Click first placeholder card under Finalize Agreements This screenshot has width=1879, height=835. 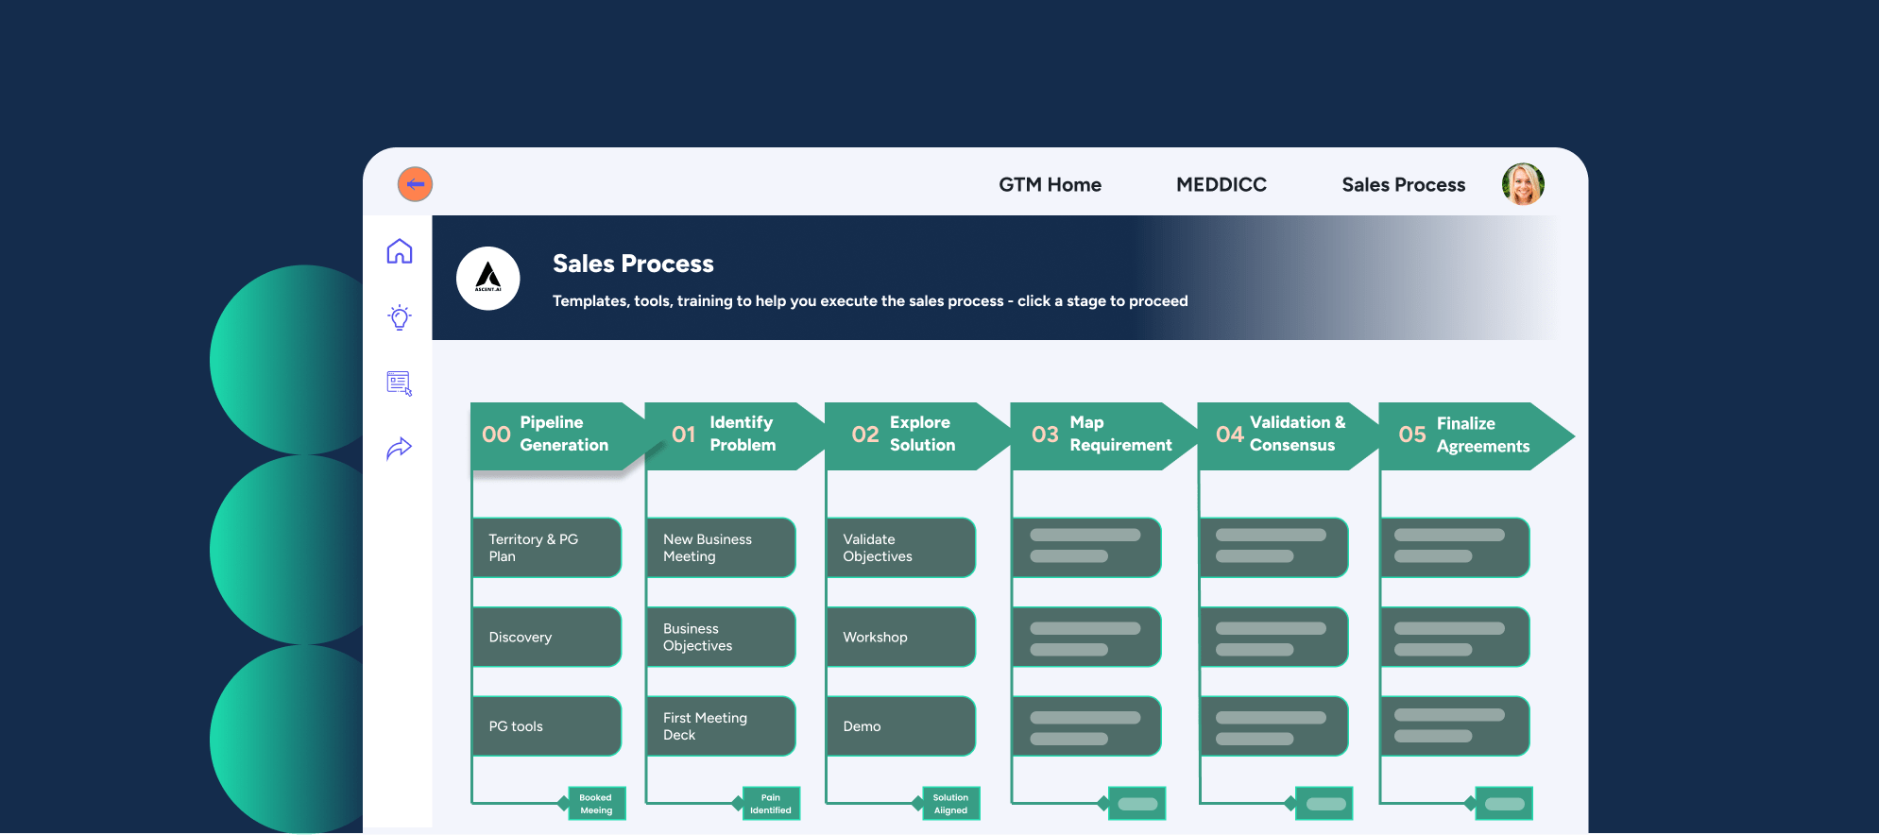pos(1455,548)
